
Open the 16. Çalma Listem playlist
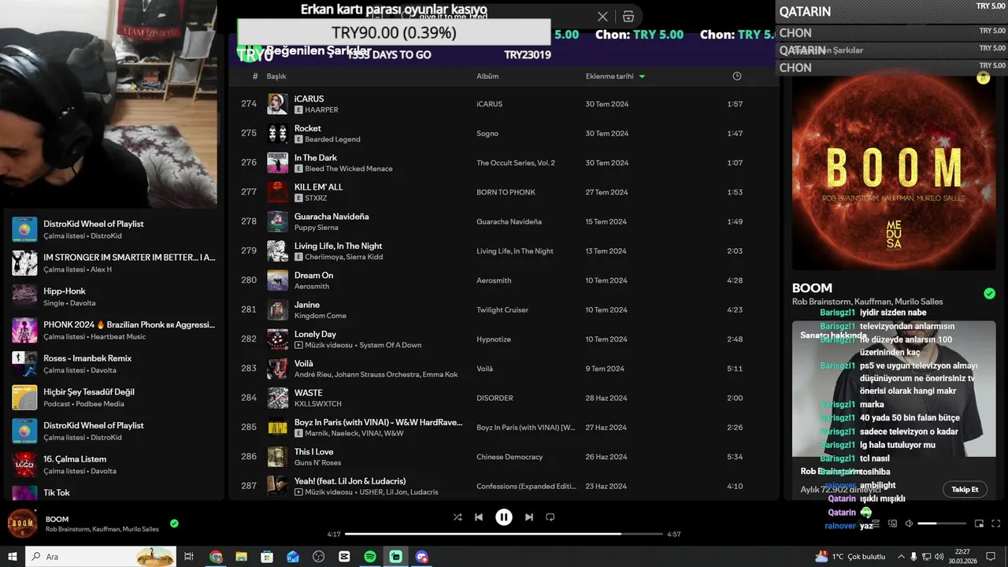(114, 465)
